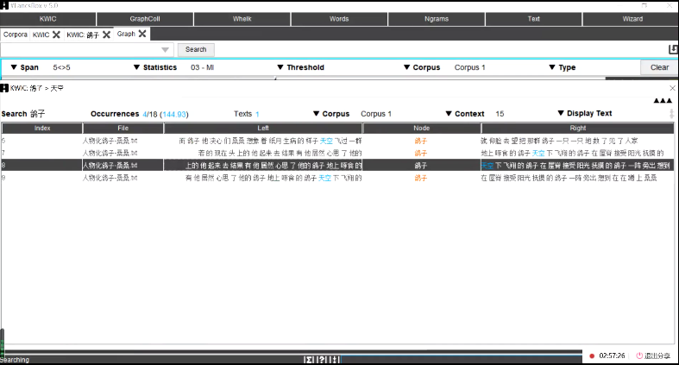Click the save/export icon at the right of the search row
Screen dimensions: 679x365
point(673,50)
